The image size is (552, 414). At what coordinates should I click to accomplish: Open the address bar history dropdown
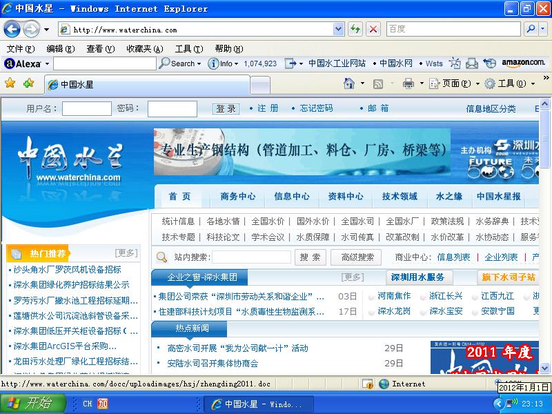pyautogui.click(x=338, y=29)
